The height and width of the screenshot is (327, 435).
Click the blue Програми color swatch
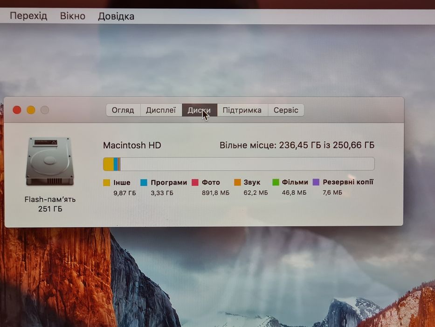(x=144, y=183)
